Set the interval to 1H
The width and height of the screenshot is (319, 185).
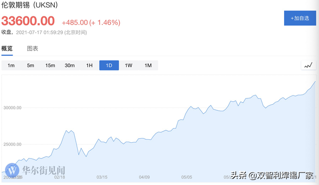(89, 65)
